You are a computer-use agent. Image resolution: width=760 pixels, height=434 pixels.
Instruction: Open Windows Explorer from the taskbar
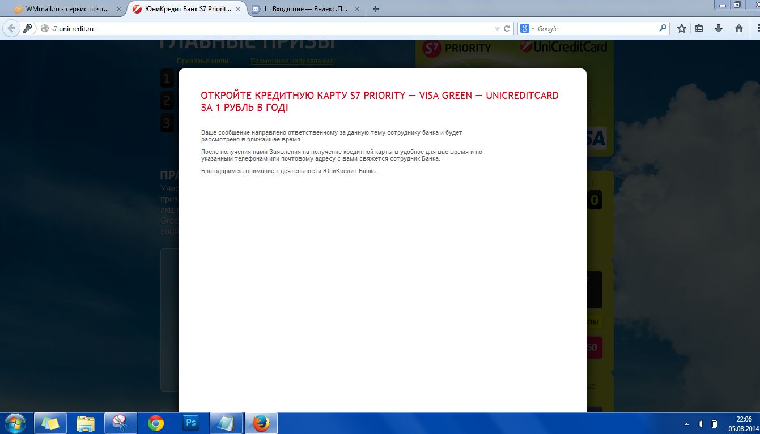click(x=86, y=423)
